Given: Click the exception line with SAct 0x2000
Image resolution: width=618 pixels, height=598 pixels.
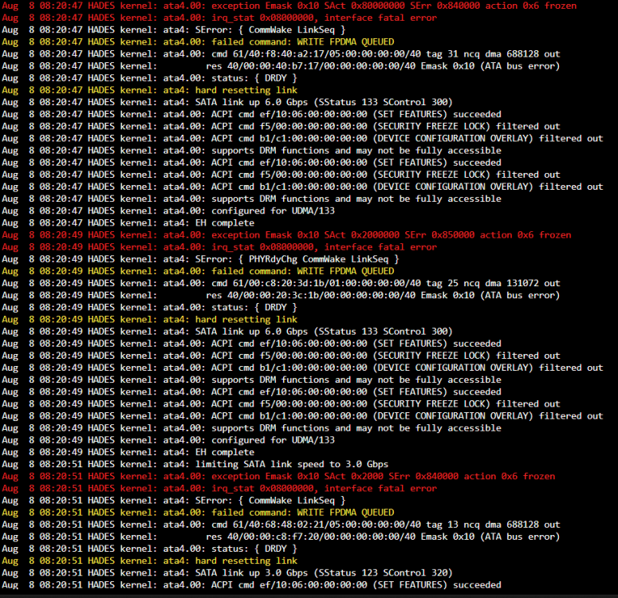Looking at the screenshot, I should (278, 476).
